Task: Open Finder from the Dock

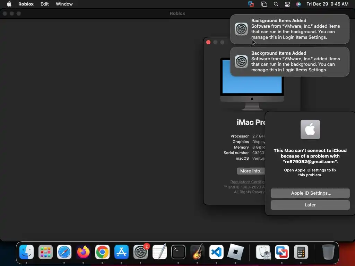Action: click(26, 252)
